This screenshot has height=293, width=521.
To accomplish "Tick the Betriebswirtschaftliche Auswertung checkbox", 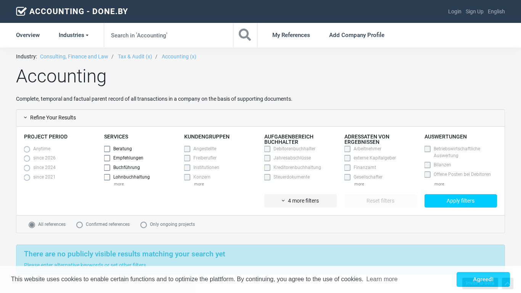I will (428, 149).
